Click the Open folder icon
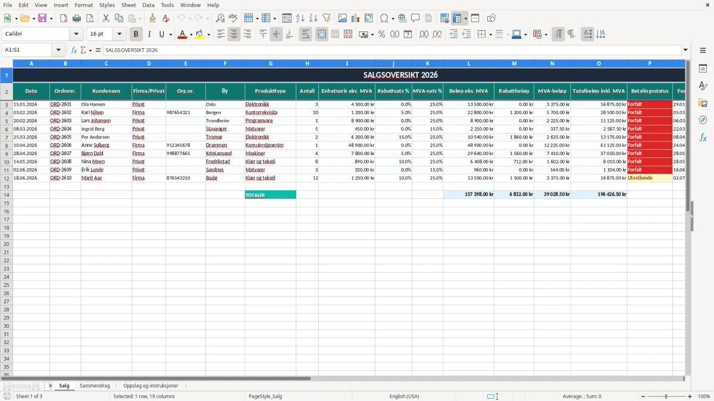714x401 pixels. point(24,18)
